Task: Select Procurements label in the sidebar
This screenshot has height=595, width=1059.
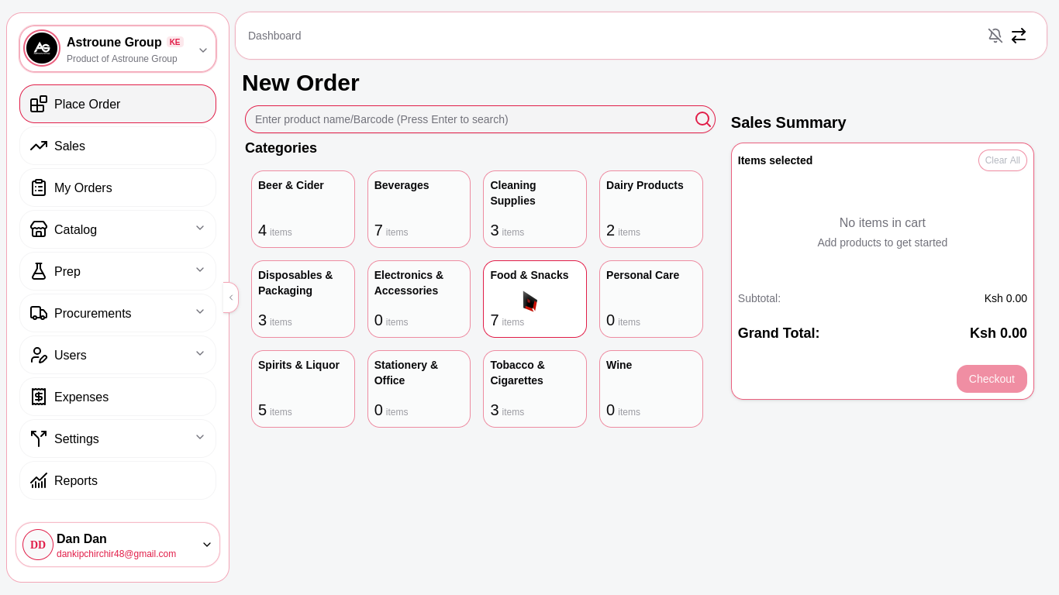Action: (92, 313)
